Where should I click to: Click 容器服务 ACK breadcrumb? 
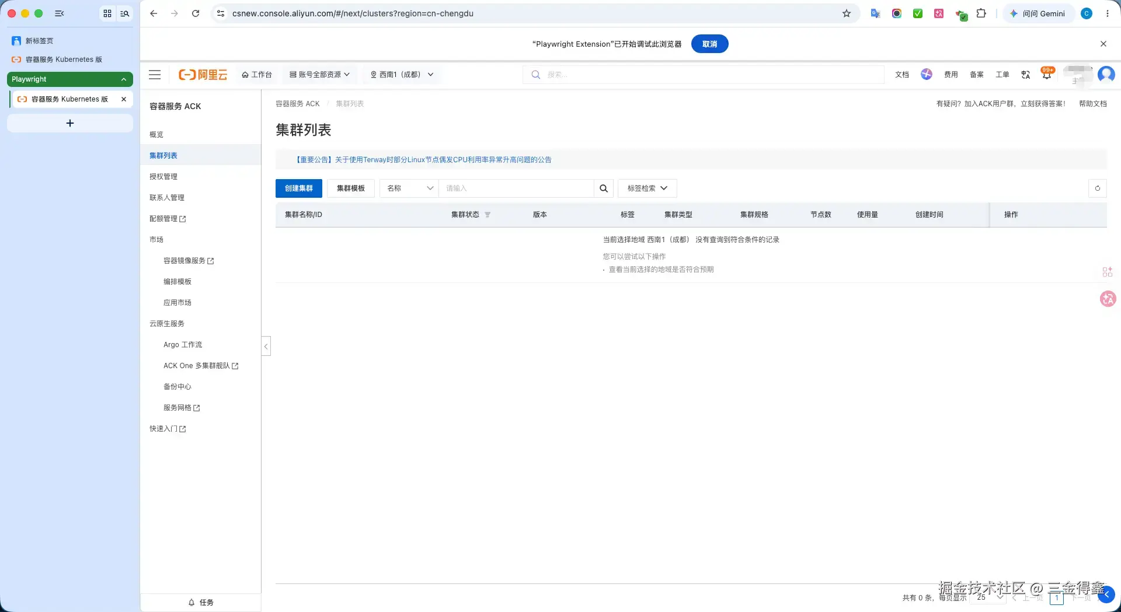pos(298,104)
